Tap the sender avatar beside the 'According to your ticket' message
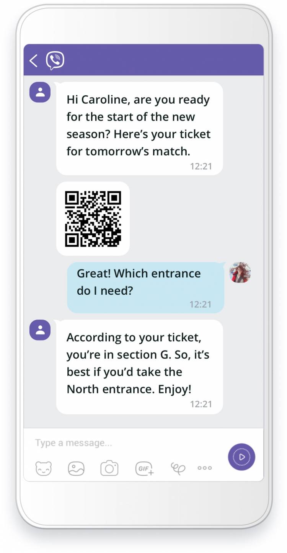The image size is (287, 553). pyautogui.click(x=40, y=330)
